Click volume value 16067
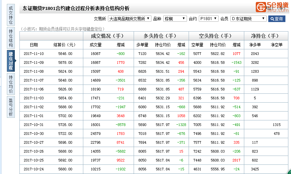This screenshot has height=174, width=291. point(95,54)
